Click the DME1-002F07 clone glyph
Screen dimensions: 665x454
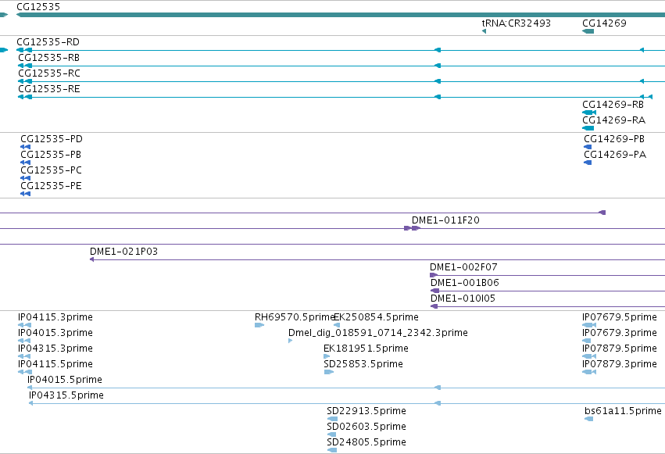[434, 275]
